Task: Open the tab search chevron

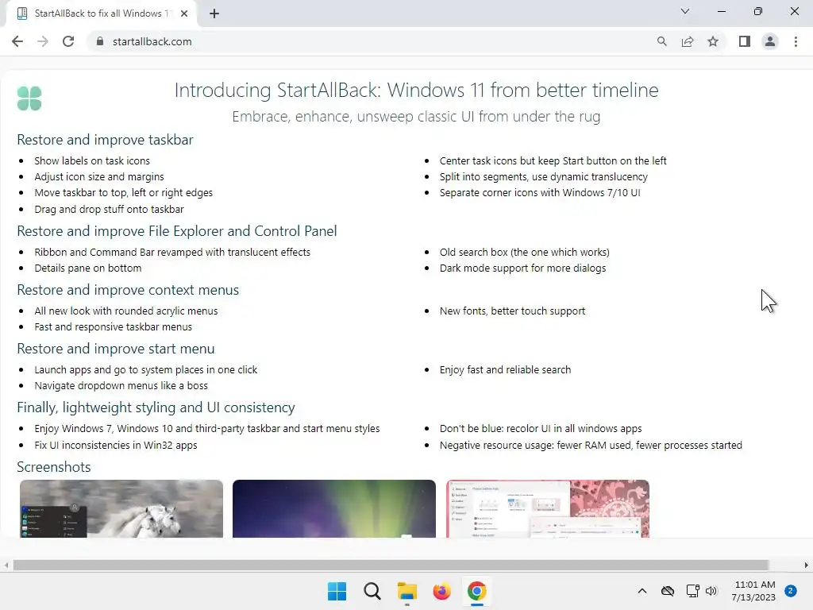Action: point(685,11)
